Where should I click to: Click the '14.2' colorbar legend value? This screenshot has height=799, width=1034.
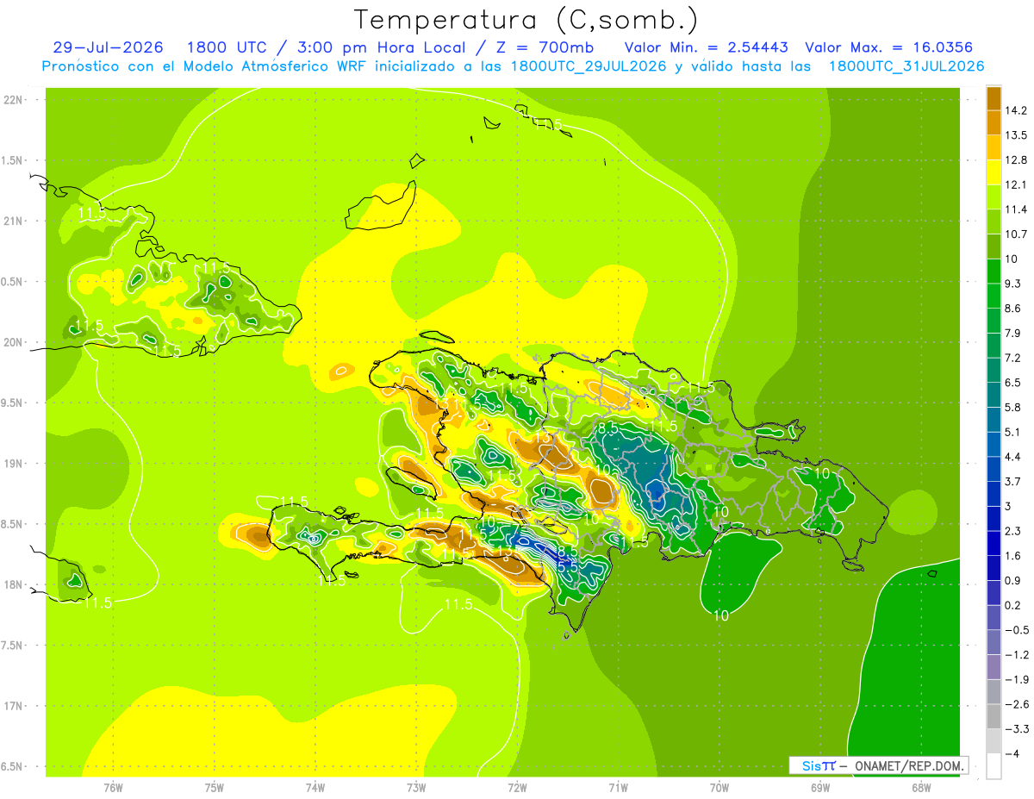[1016, 110]
